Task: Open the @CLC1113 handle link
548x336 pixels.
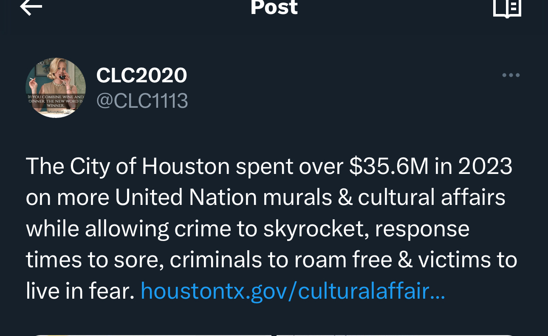Action: 142,101
